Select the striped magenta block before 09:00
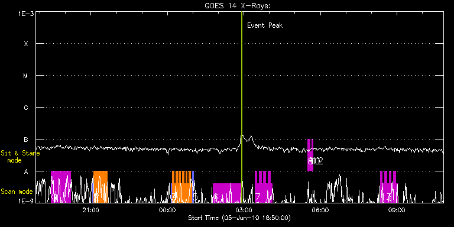The width and height of the screenshot is (454, 227). tap(388, 187)
